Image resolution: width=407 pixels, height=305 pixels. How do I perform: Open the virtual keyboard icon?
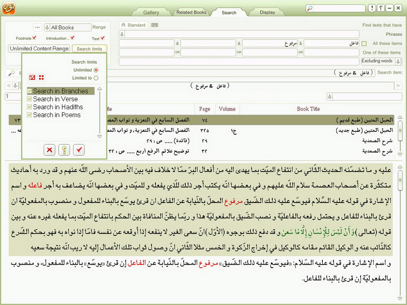(x=155, y=25)
